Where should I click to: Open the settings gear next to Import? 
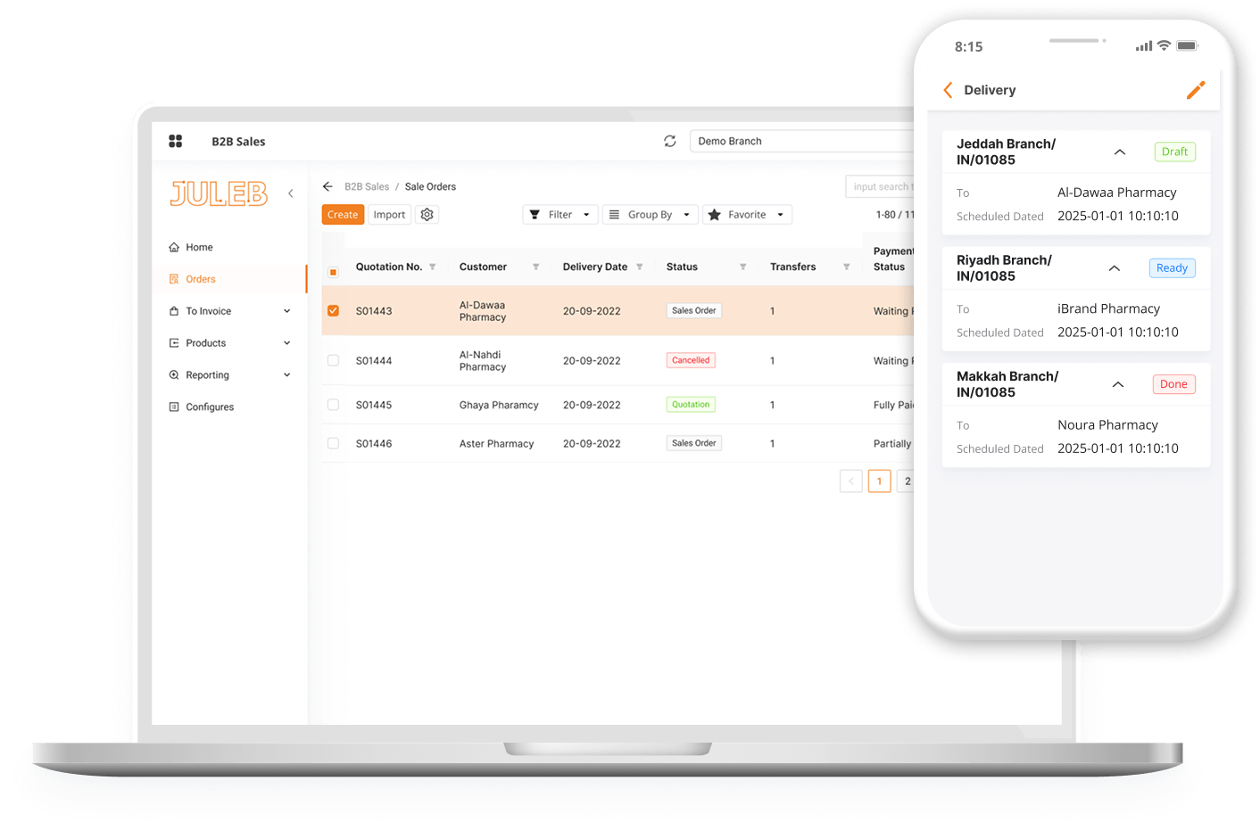pos(427,214)
